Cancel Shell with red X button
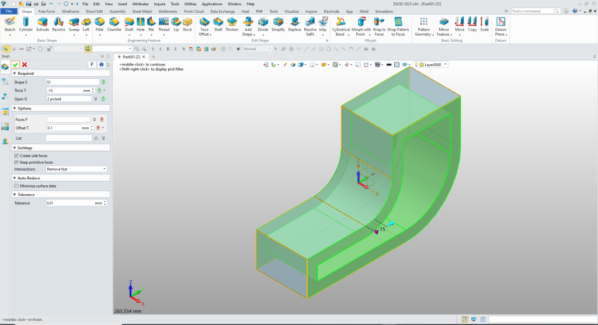The height and width of the screenshot is (325, 598). 25,64
